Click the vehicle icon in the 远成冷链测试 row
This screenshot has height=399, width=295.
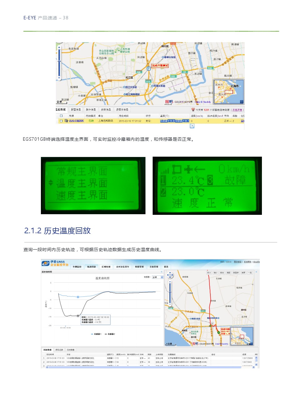tap(66, 121)
